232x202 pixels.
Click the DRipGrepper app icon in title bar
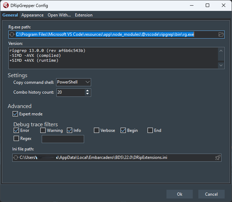[x=6, y=6]
